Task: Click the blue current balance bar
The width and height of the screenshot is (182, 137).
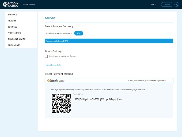Action: (109, 41)
